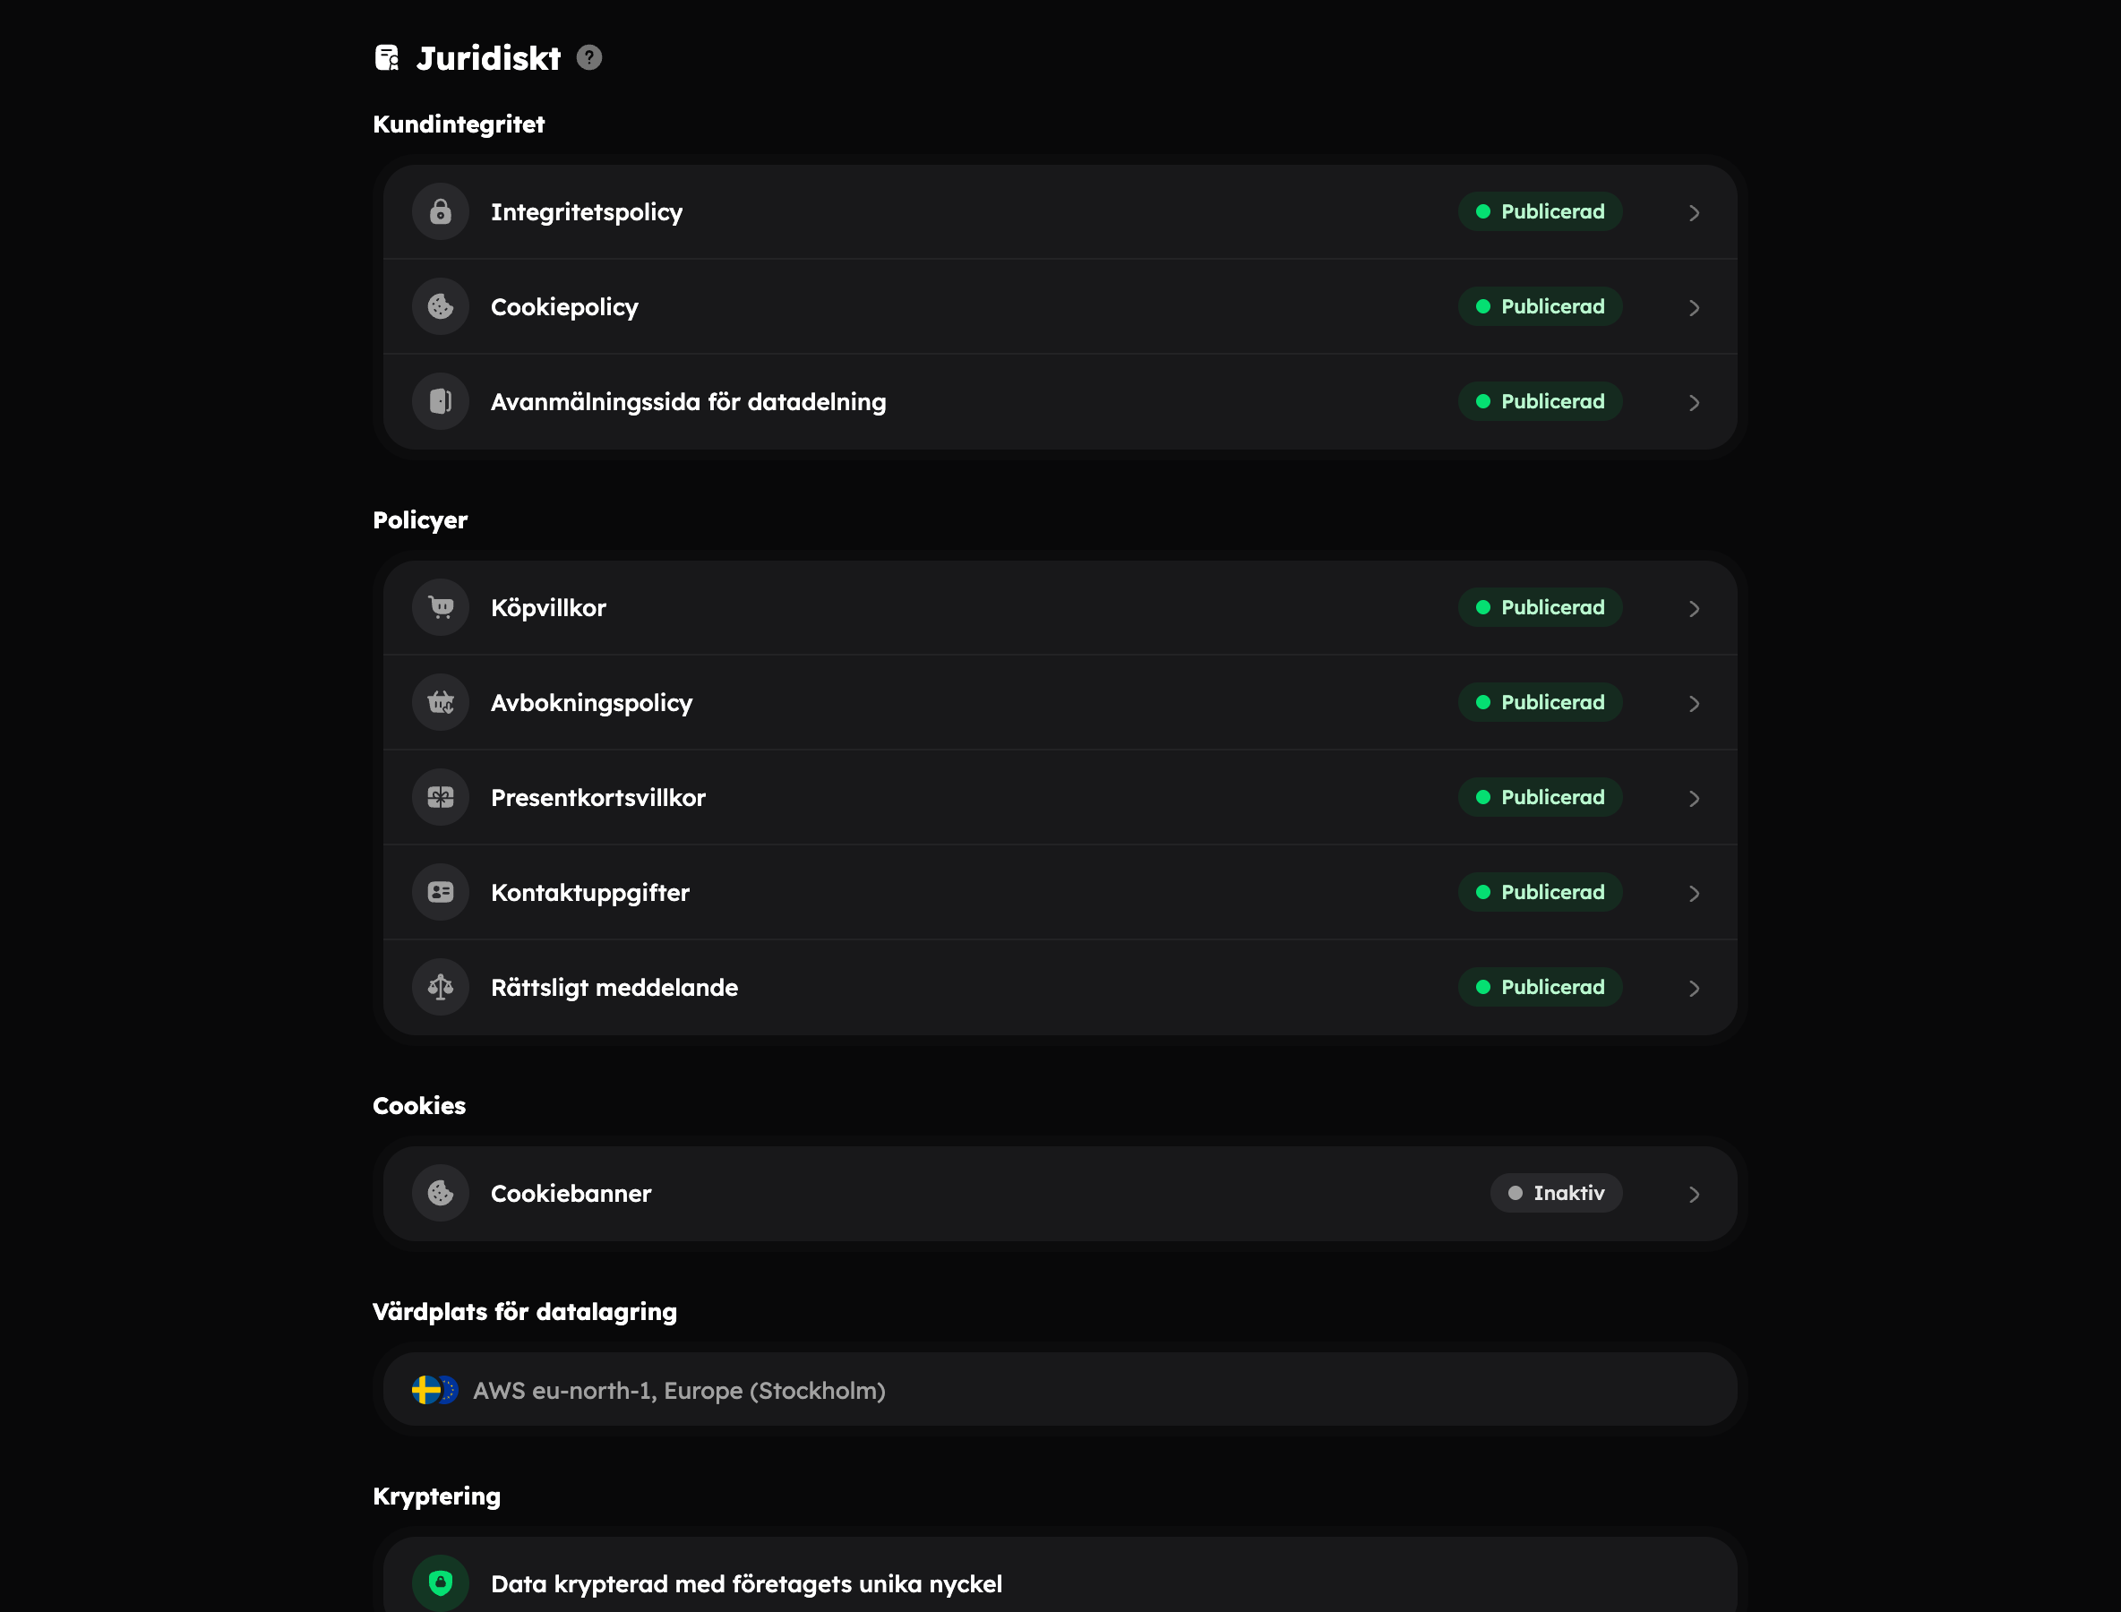Screen dimensions: 2121x1612
Task: Click the Inaktiv status badge on Cookiebanner
Action: [1556, 1193]
